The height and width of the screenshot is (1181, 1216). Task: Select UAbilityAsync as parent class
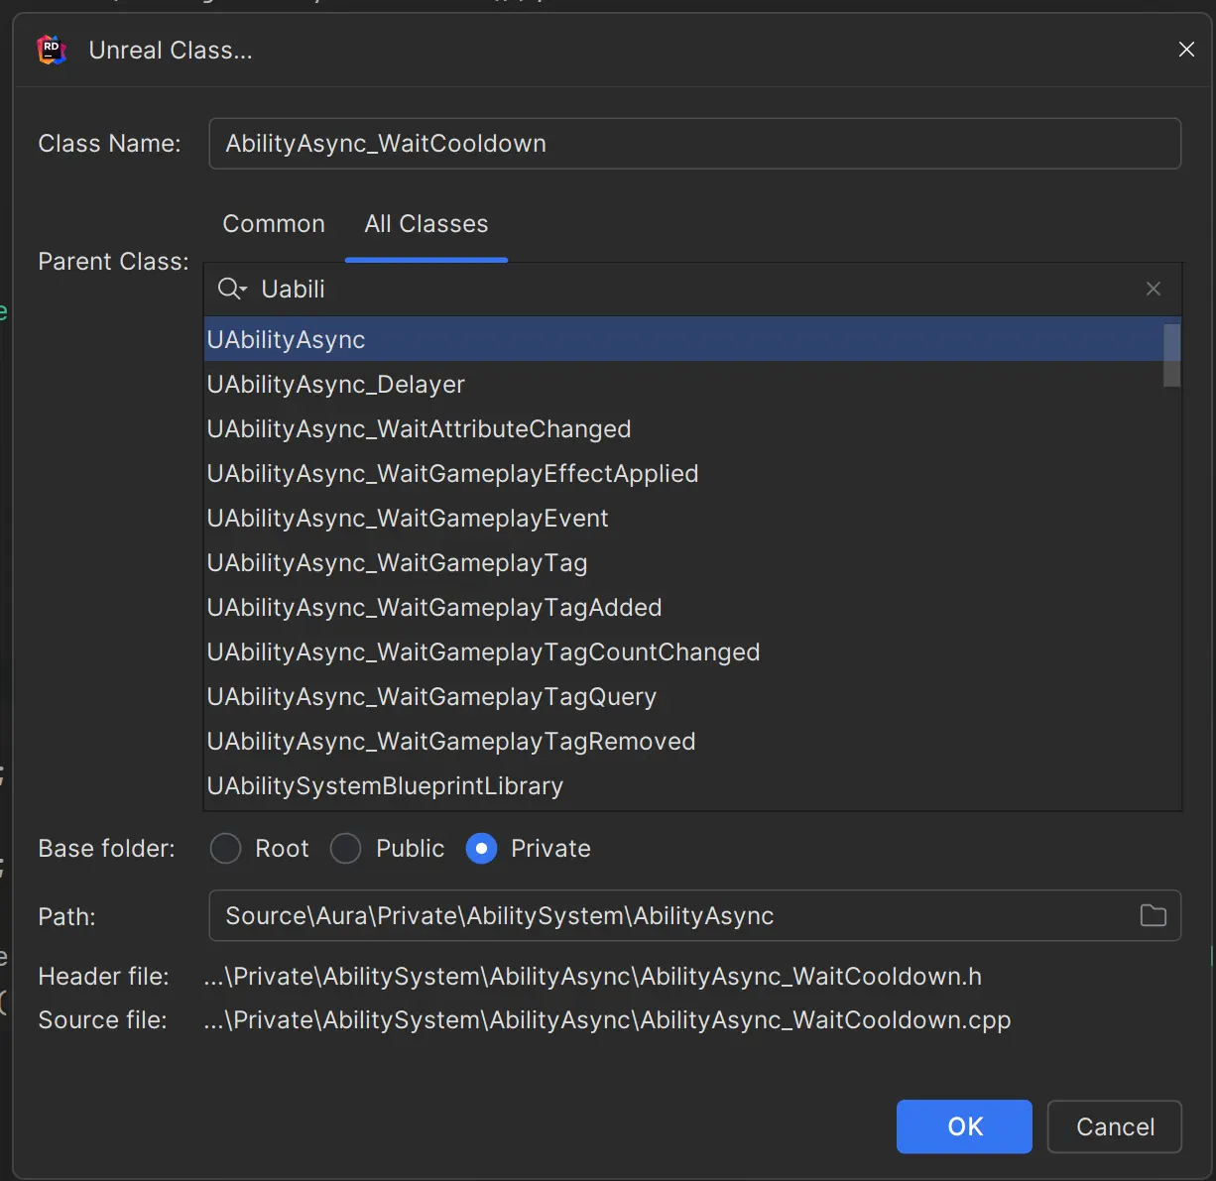[x=287, y=340]
